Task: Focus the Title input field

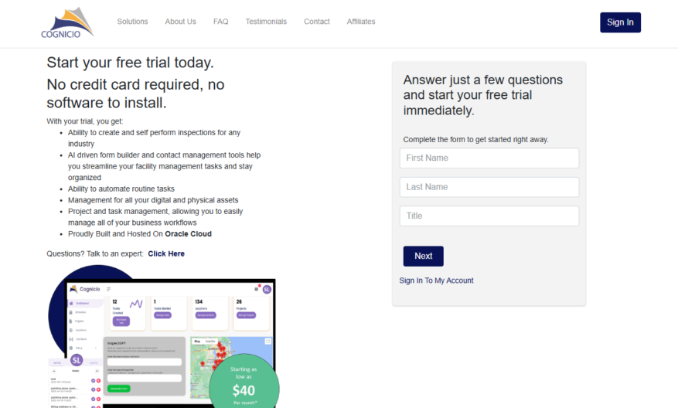Action: pyautogui.click(x=489, y=216)
